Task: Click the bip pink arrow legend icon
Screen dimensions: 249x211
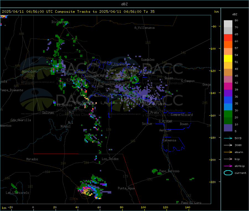Action: click(228, 159)
